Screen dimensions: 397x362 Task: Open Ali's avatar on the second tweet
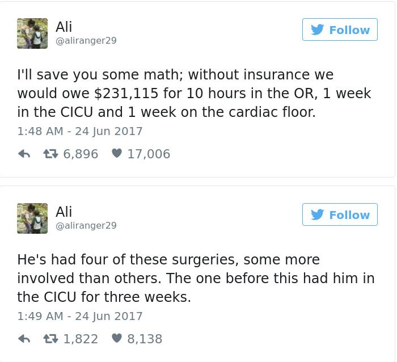32,218
